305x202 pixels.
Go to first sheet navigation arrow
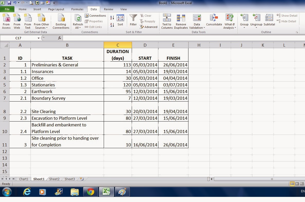click(x=2, y=179)
